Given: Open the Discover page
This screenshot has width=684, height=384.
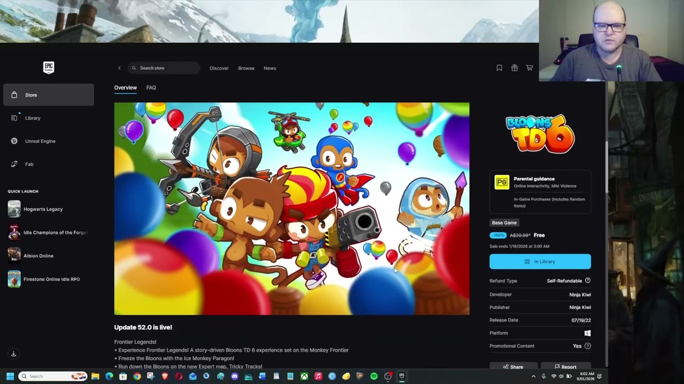Looking at the screenshot, I should pyautogui.click(x=219, y=68).
